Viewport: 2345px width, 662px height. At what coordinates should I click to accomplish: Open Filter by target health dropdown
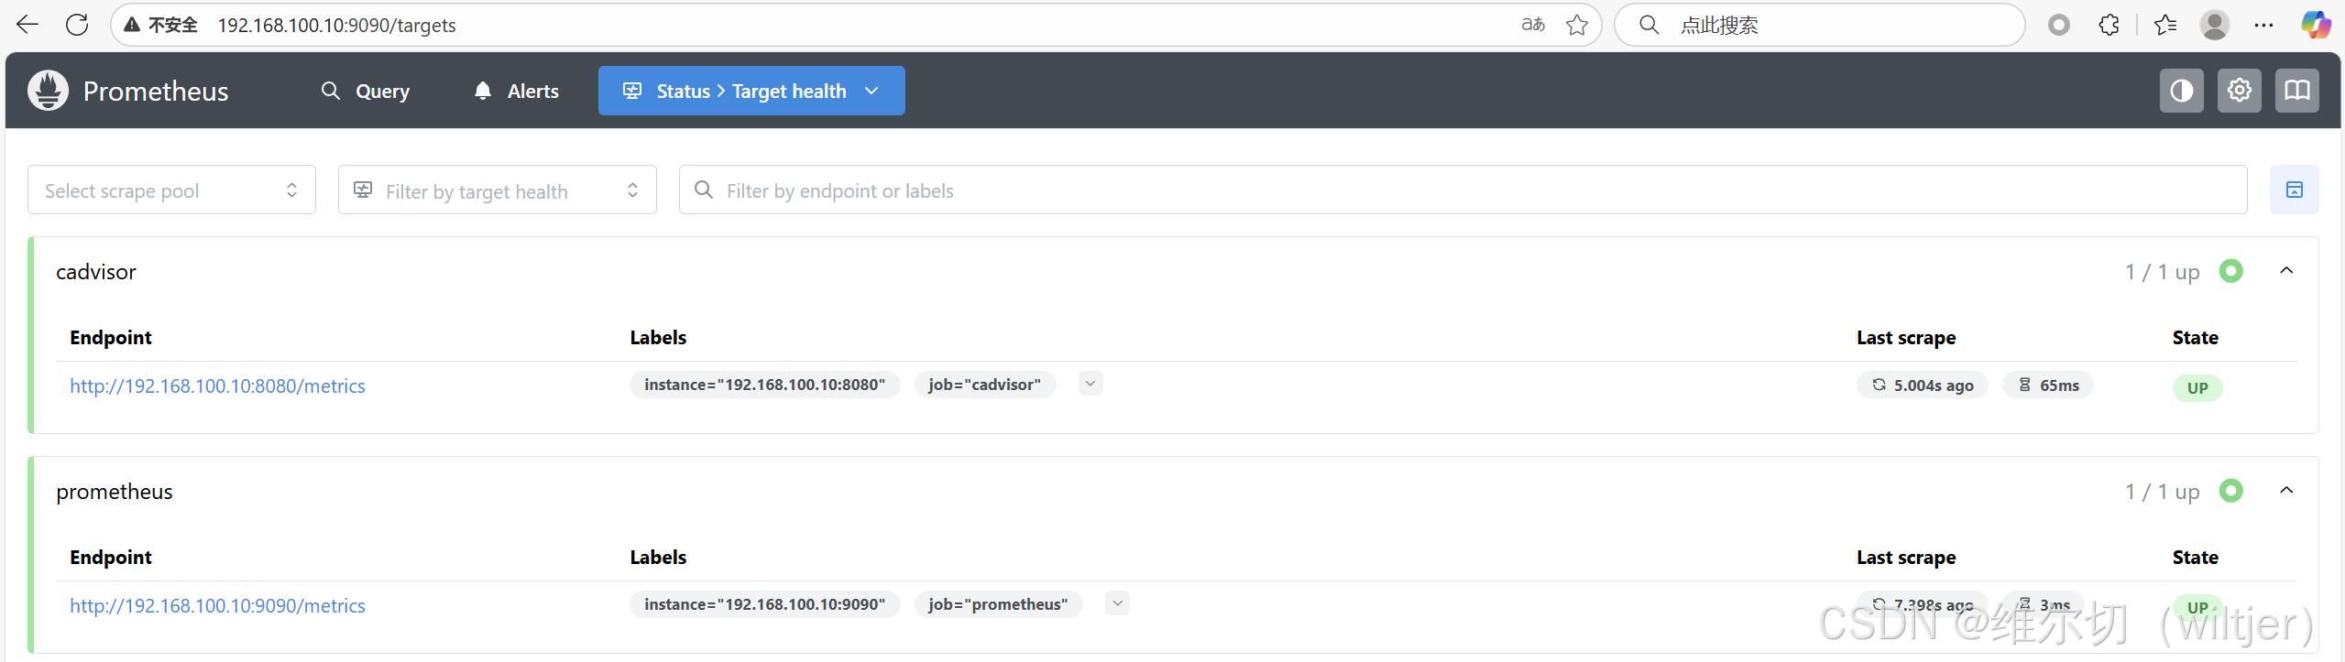coord(498,190)
